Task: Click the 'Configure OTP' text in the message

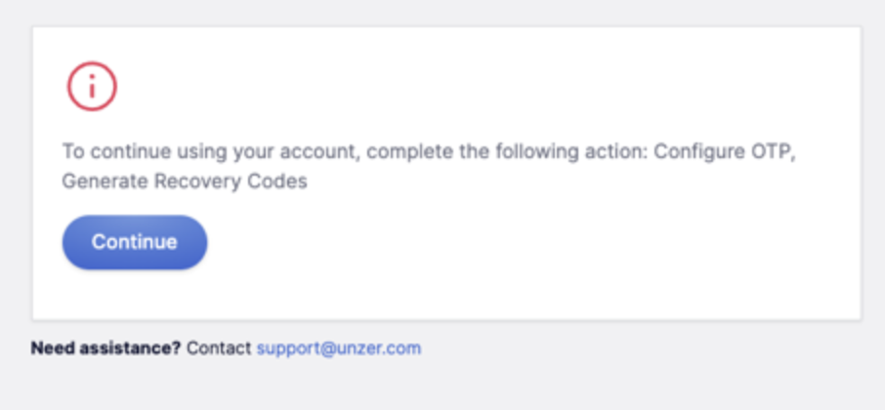Action: 723,151
